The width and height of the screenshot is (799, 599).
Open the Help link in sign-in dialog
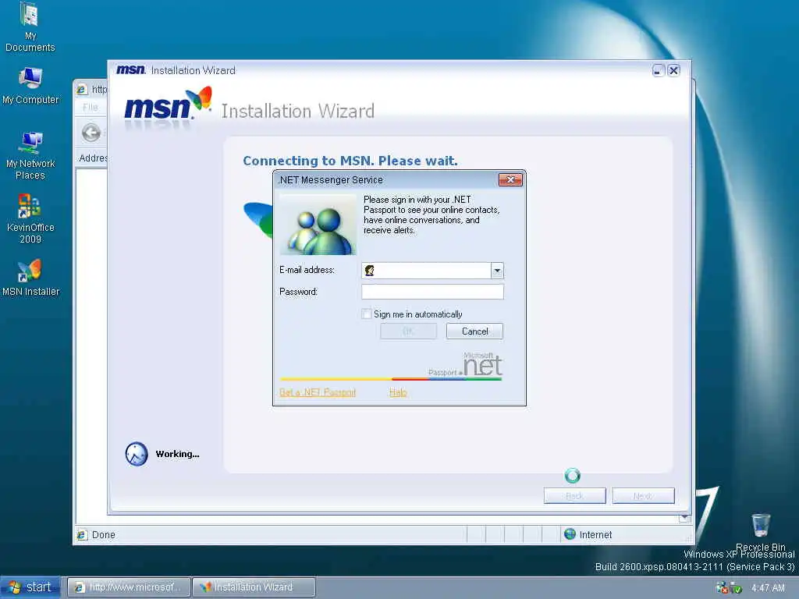point(398,392)
